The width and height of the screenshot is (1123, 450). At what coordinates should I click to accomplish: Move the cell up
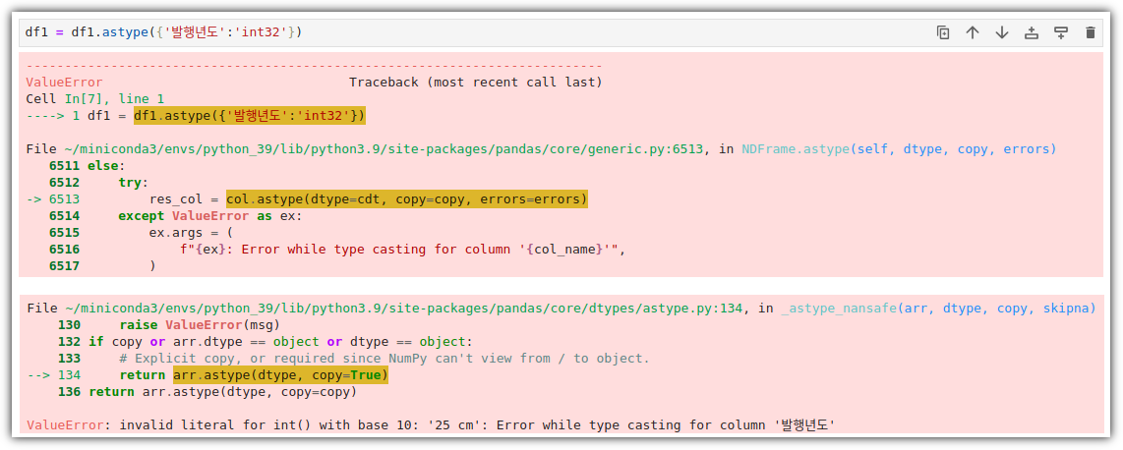[x=972, y=32]
